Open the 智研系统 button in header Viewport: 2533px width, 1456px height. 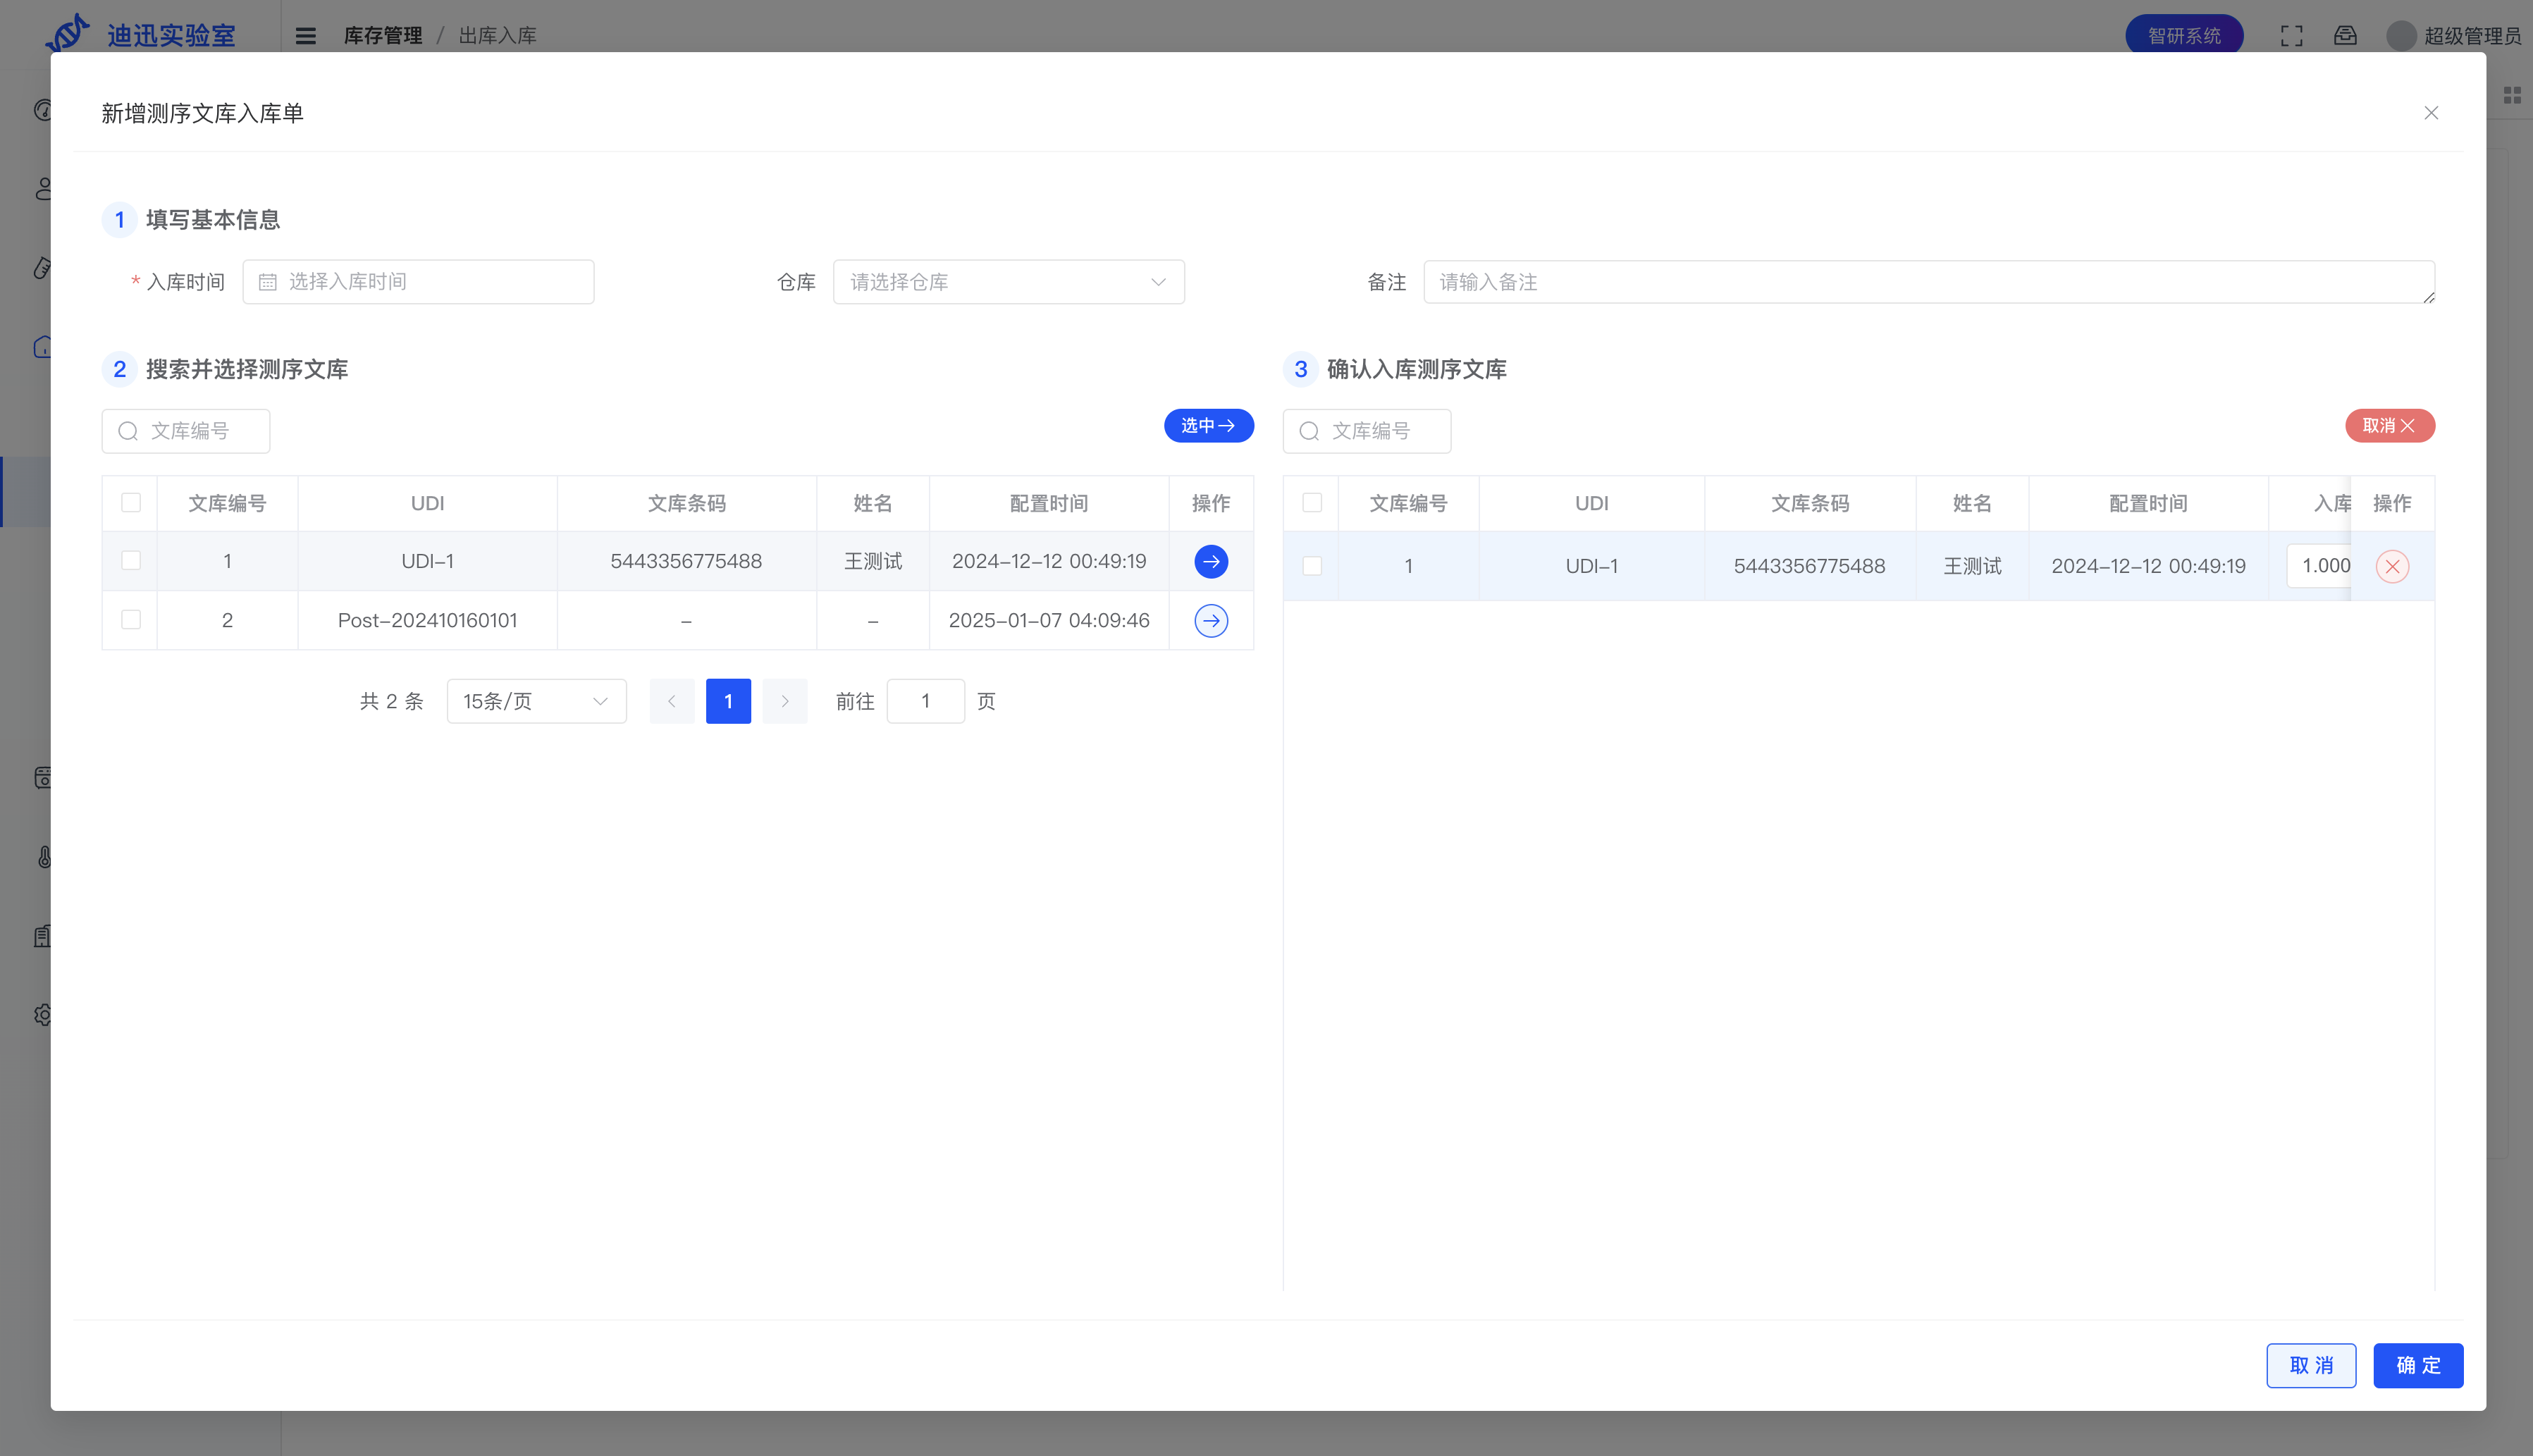[x=2183, y=36]
